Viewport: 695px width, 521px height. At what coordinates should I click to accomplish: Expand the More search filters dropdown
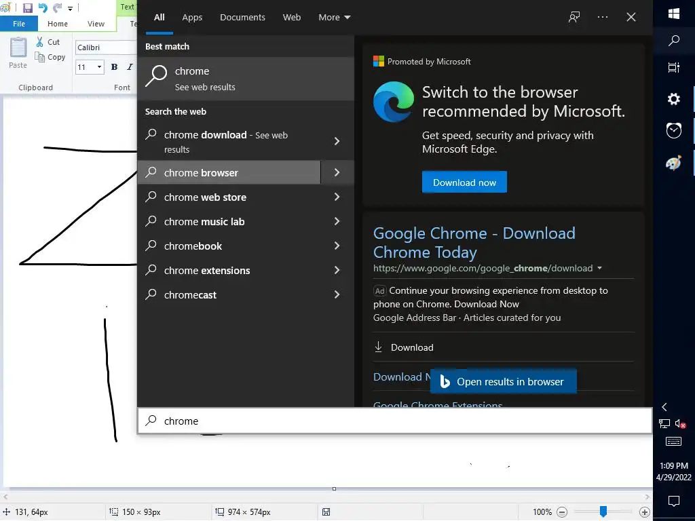click(x=335, y=17)
